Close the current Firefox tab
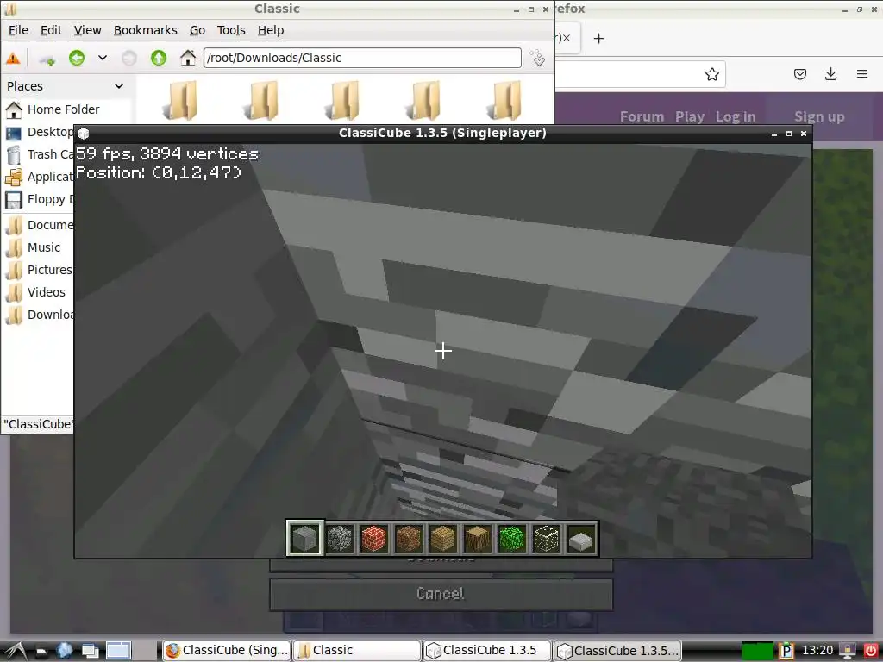 pos(567,38)
